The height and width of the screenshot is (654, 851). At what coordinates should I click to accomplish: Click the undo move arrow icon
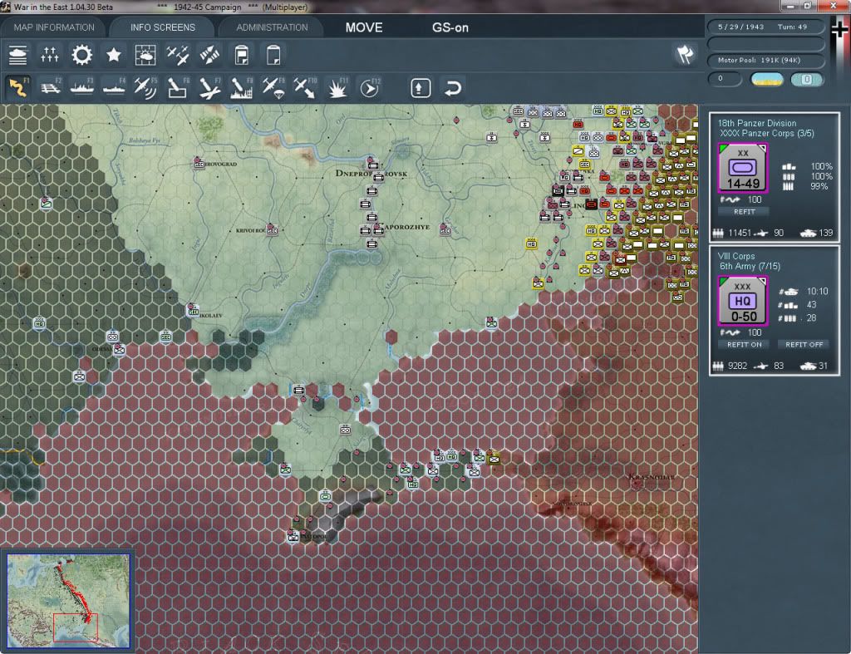[453, 88]
